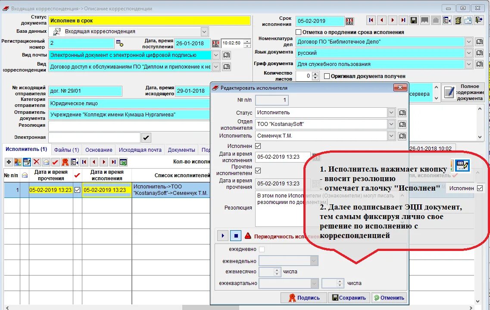
Task: Click the edit executor icon in lower toolbar
Action: 27,162
